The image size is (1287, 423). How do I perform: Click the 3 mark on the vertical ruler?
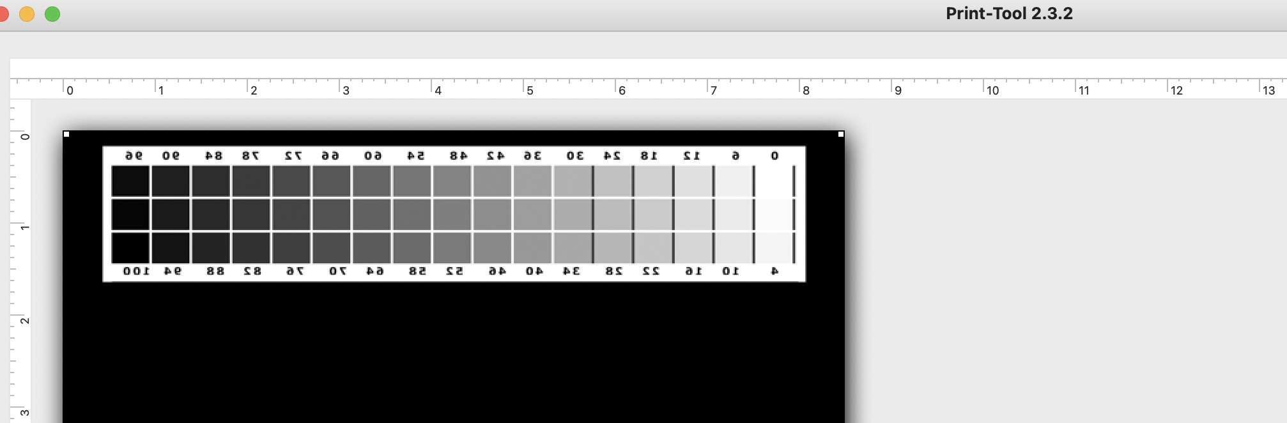(25, 413)
